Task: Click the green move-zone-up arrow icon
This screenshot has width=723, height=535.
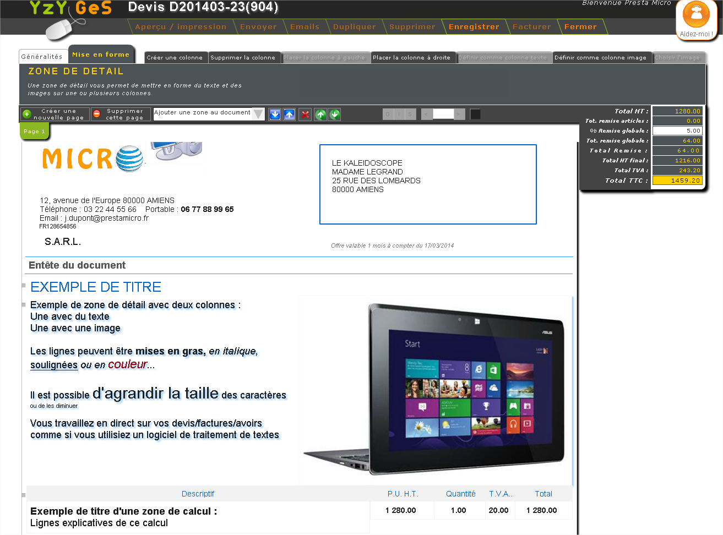Action: coord(320,114)
